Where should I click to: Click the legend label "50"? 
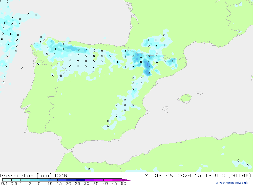123,183
